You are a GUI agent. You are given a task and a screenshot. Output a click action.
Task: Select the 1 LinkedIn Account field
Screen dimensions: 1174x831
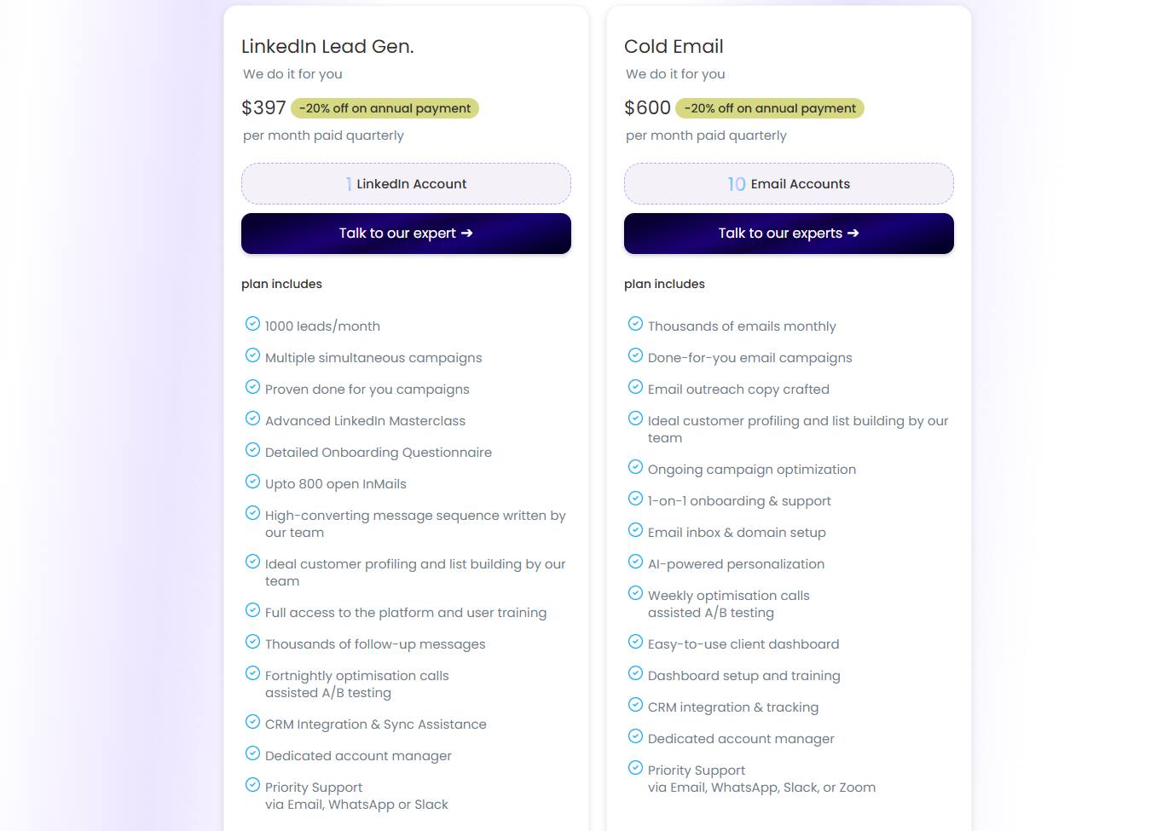click(406, 183)
